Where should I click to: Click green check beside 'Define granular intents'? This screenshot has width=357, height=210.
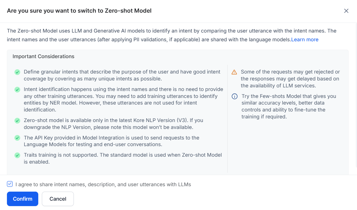click(17, 72)
